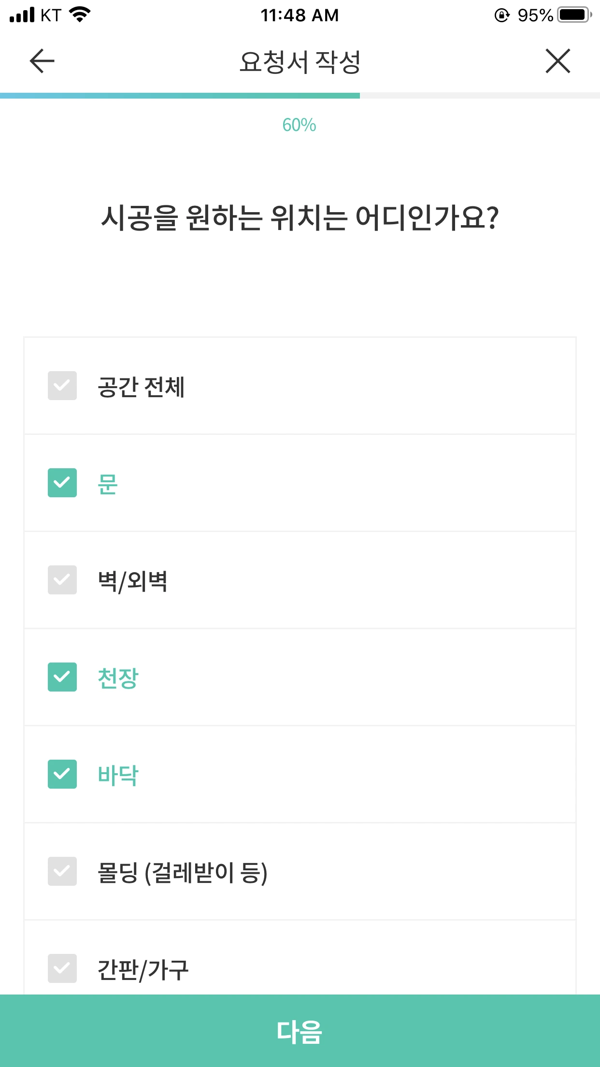
Task: Tap the 다음 button
Action: click(300, 1031)
